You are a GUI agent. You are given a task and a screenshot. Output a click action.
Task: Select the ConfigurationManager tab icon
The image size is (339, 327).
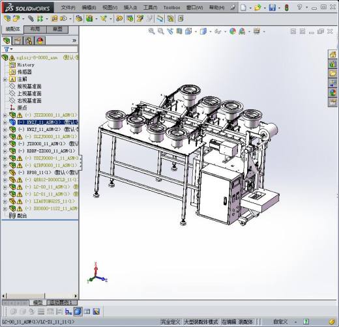coord(29,40)
